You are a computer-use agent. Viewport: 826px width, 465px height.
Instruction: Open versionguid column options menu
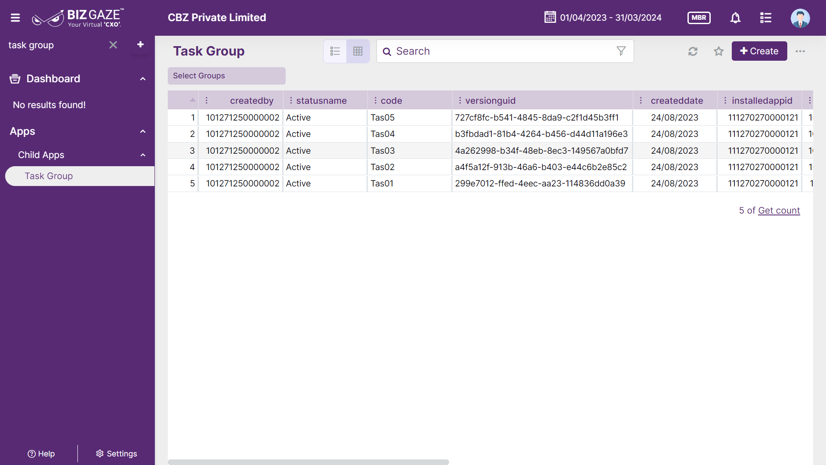(460, 100)
